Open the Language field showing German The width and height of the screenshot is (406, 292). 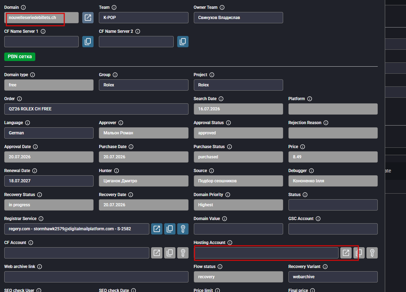click(x=49, y=133)
